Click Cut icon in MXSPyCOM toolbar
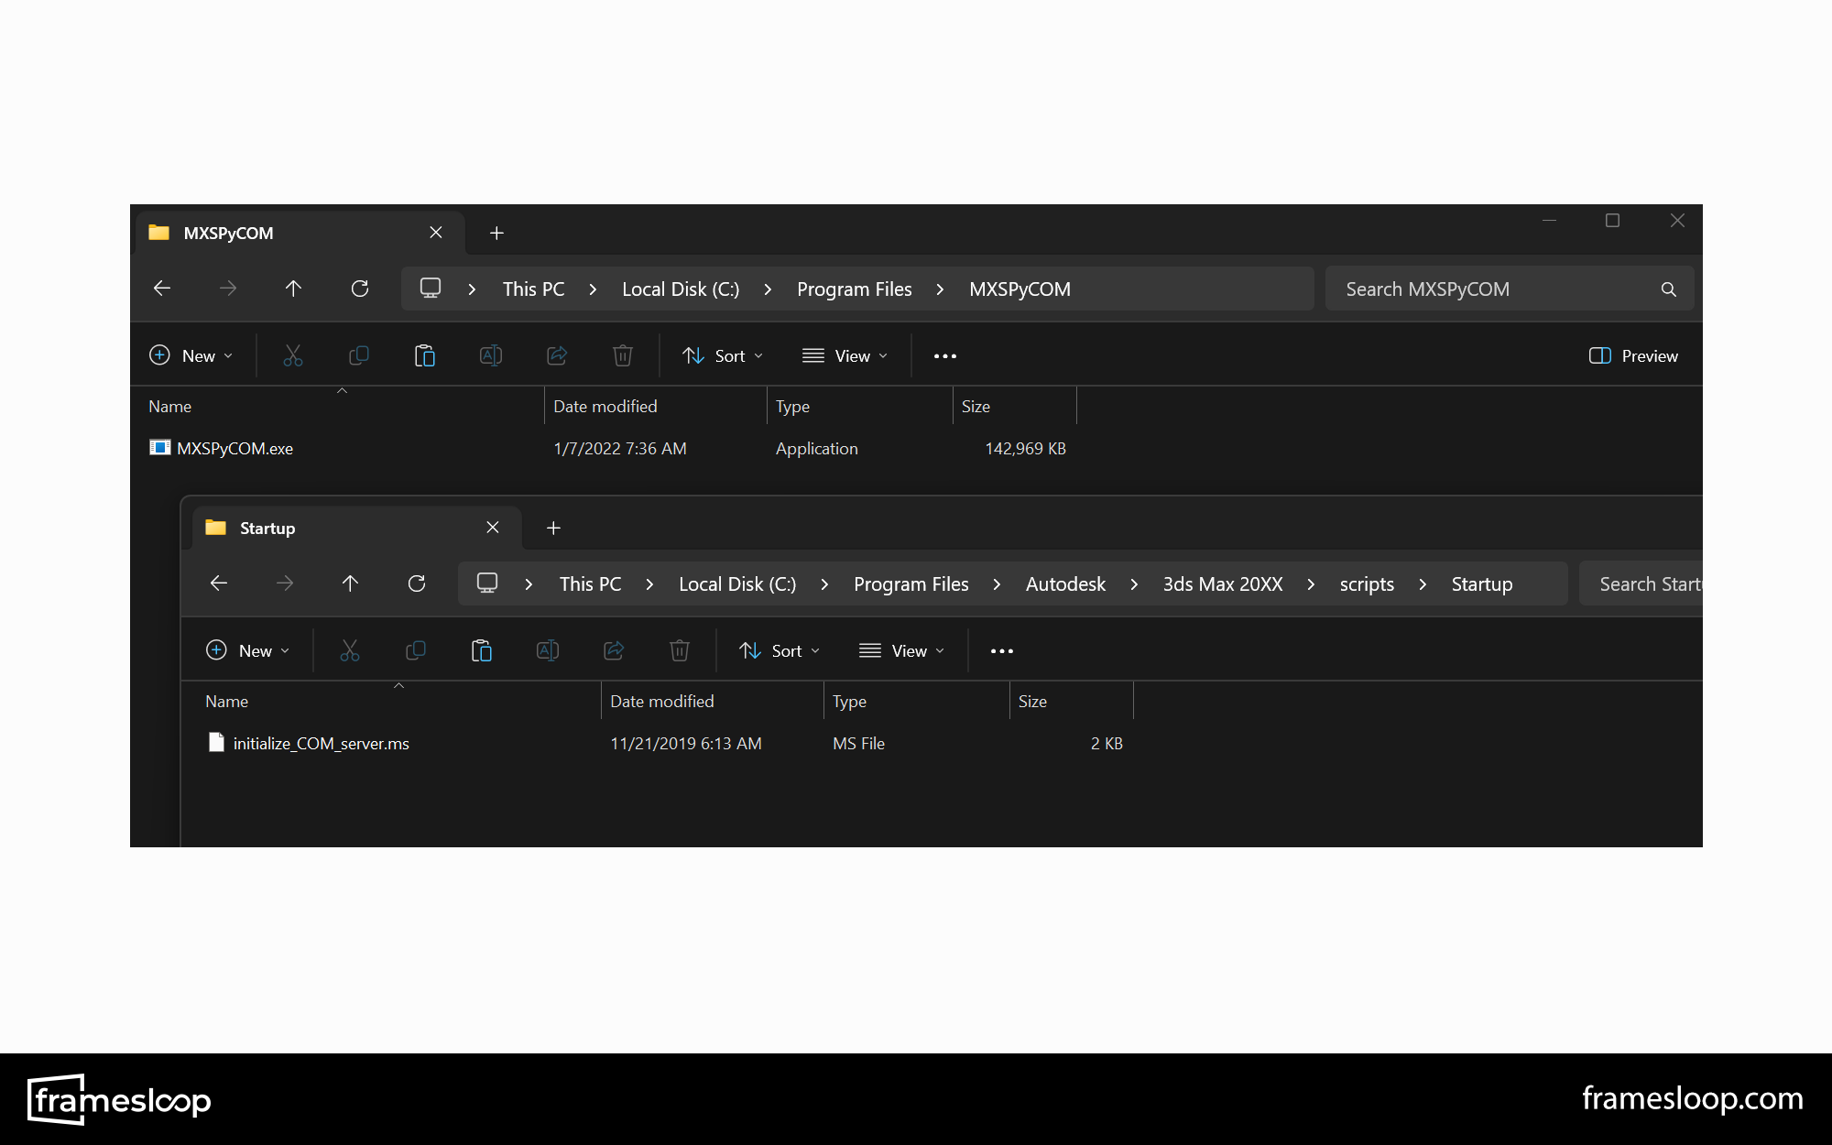This screenshot has height=1145, width=1832. 293,355
